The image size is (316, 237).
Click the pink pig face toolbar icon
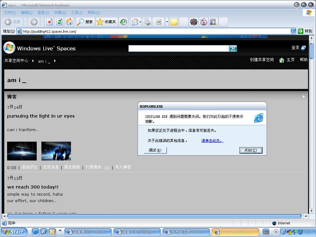[x=204, y=22]
